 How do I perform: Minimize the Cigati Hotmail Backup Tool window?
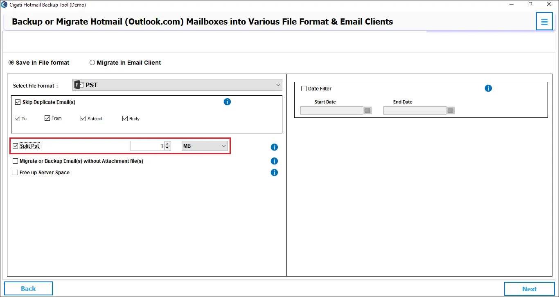tap(512, 4)
